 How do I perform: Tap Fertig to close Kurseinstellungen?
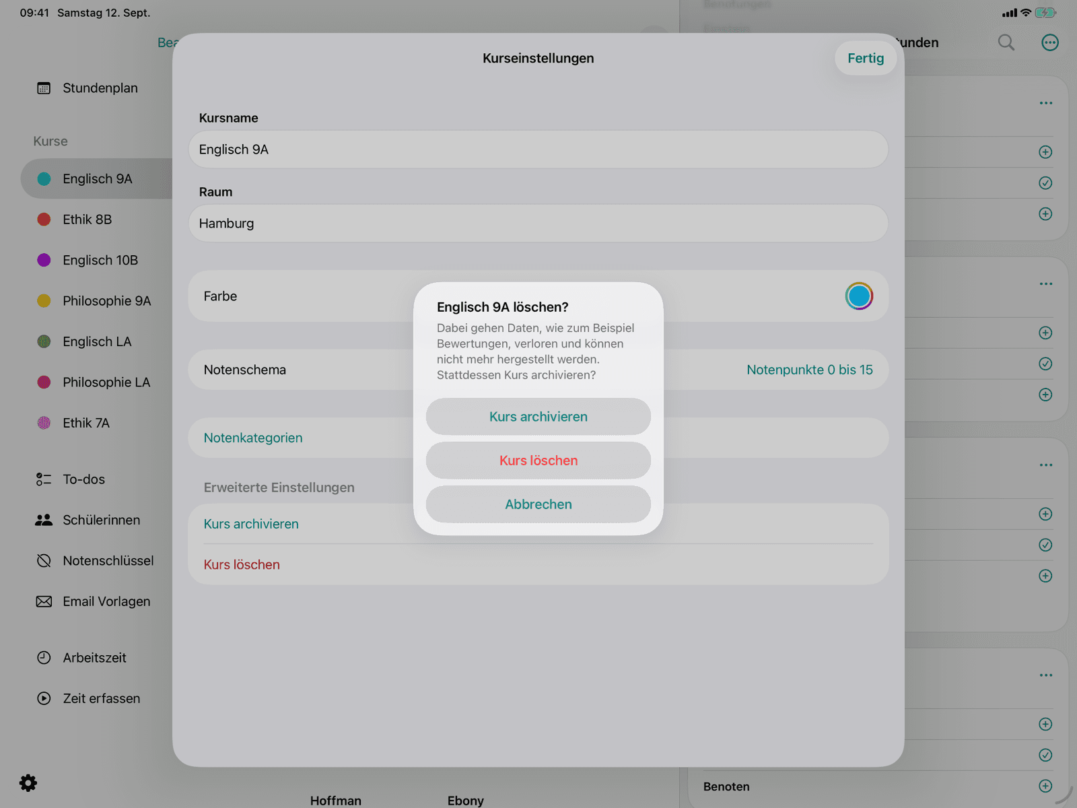pyautogui.click(x=866, y=58)
